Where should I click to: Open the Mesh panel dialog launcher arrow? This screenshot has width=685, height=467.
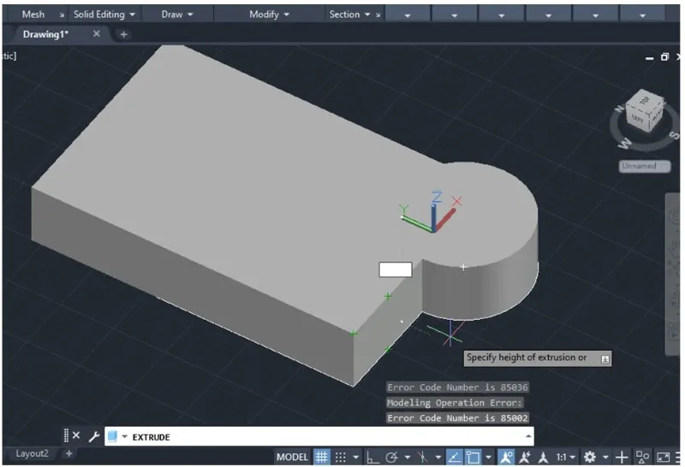(62, 15)
